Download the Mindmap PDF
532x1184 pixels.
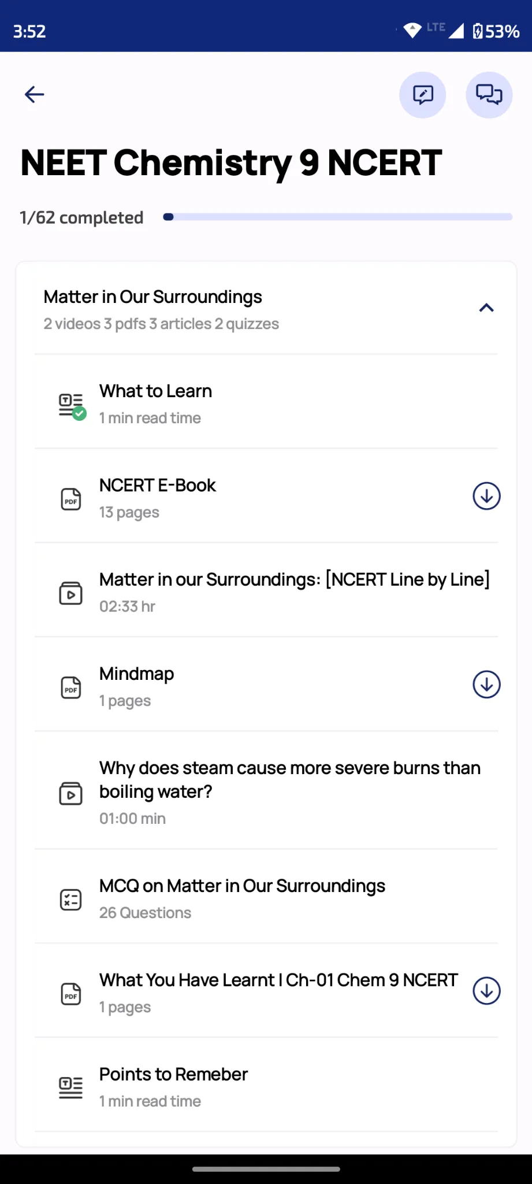point(486,684)
